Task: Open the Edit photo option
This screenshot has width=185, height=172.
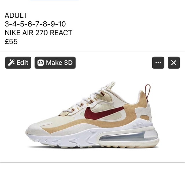Action: point(18,63)
